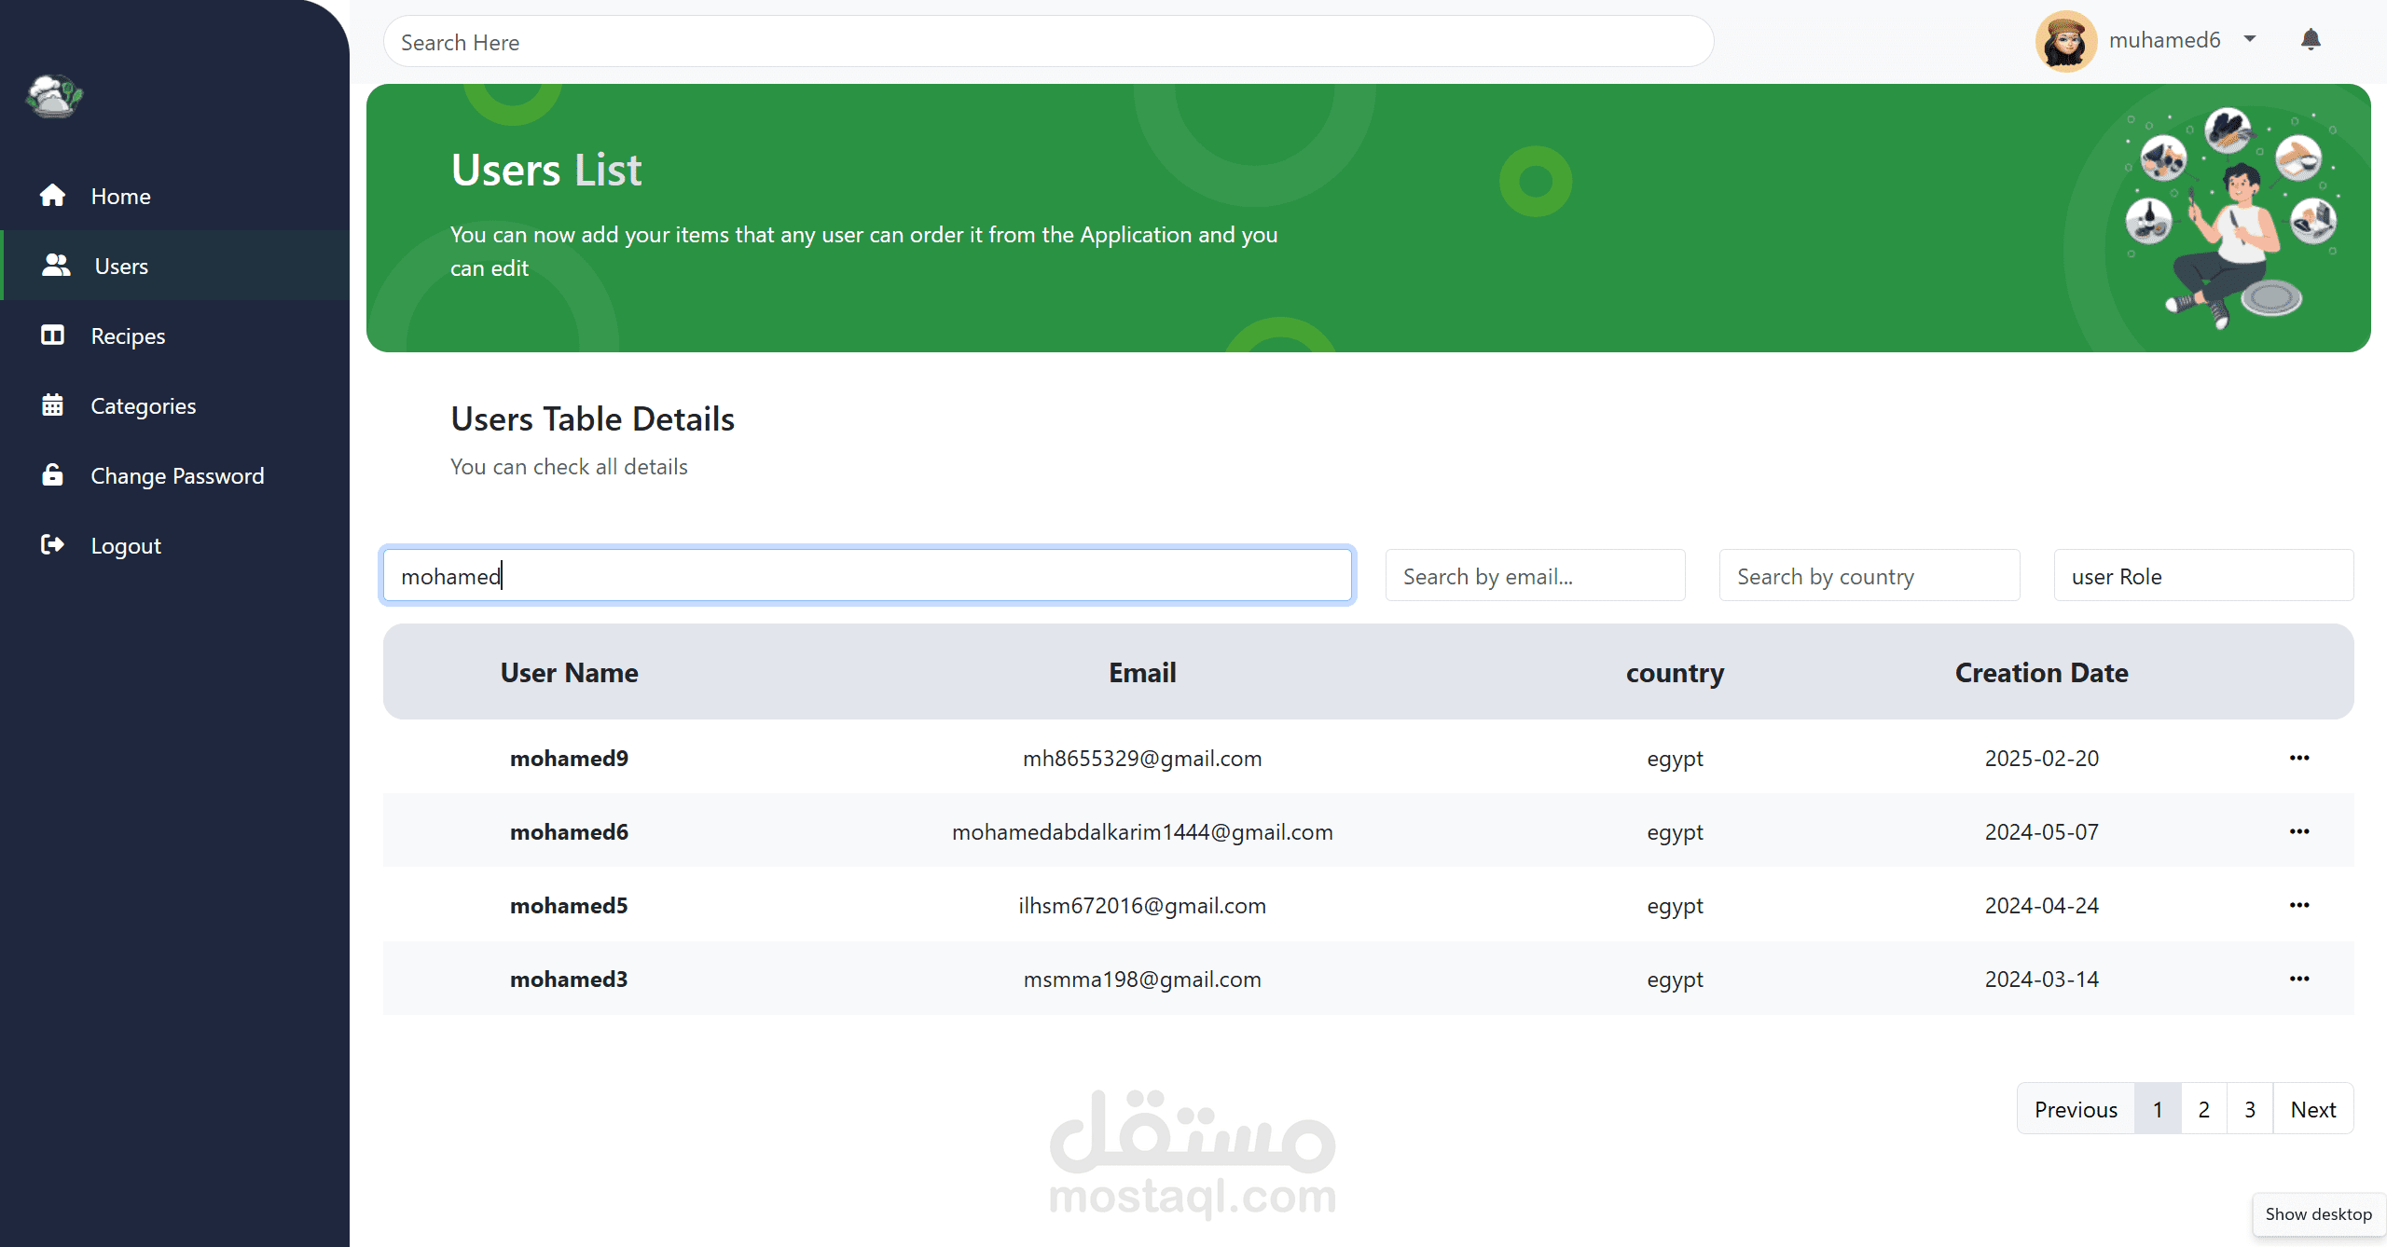Click the Previous pagination button

(x=2076, y=1109)
